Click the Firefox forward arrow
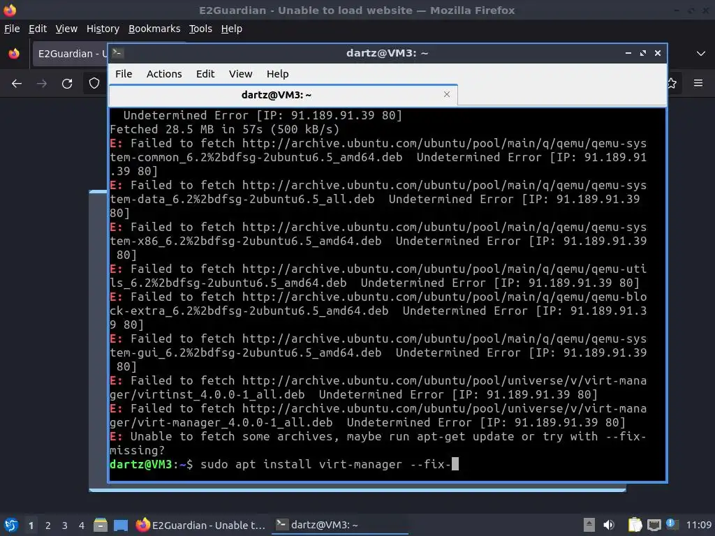715x536 pixels. coord(42,84)
